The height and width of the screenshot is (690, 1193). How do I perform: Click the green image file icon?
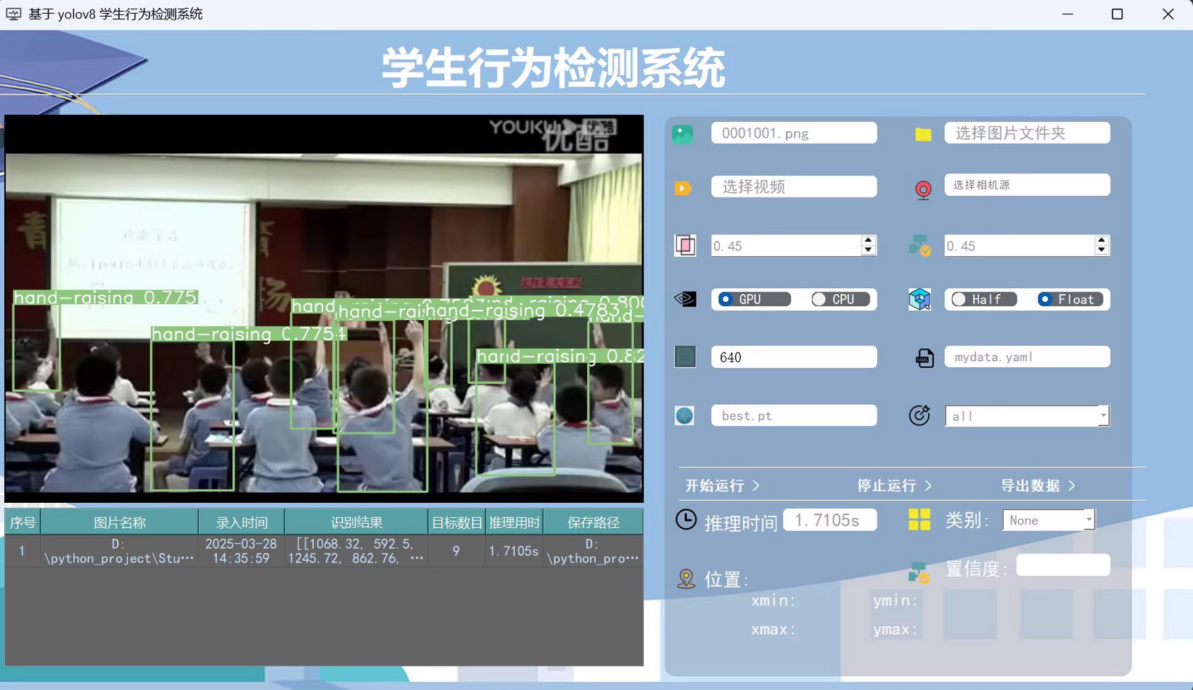point(683,134)
